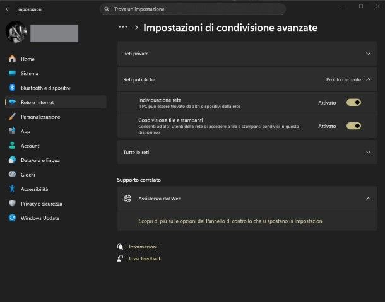Image resolution: width=385 pixels, height=302 pixels.
Task: Click the breadcrumb three dots menu
Action: 123,28
